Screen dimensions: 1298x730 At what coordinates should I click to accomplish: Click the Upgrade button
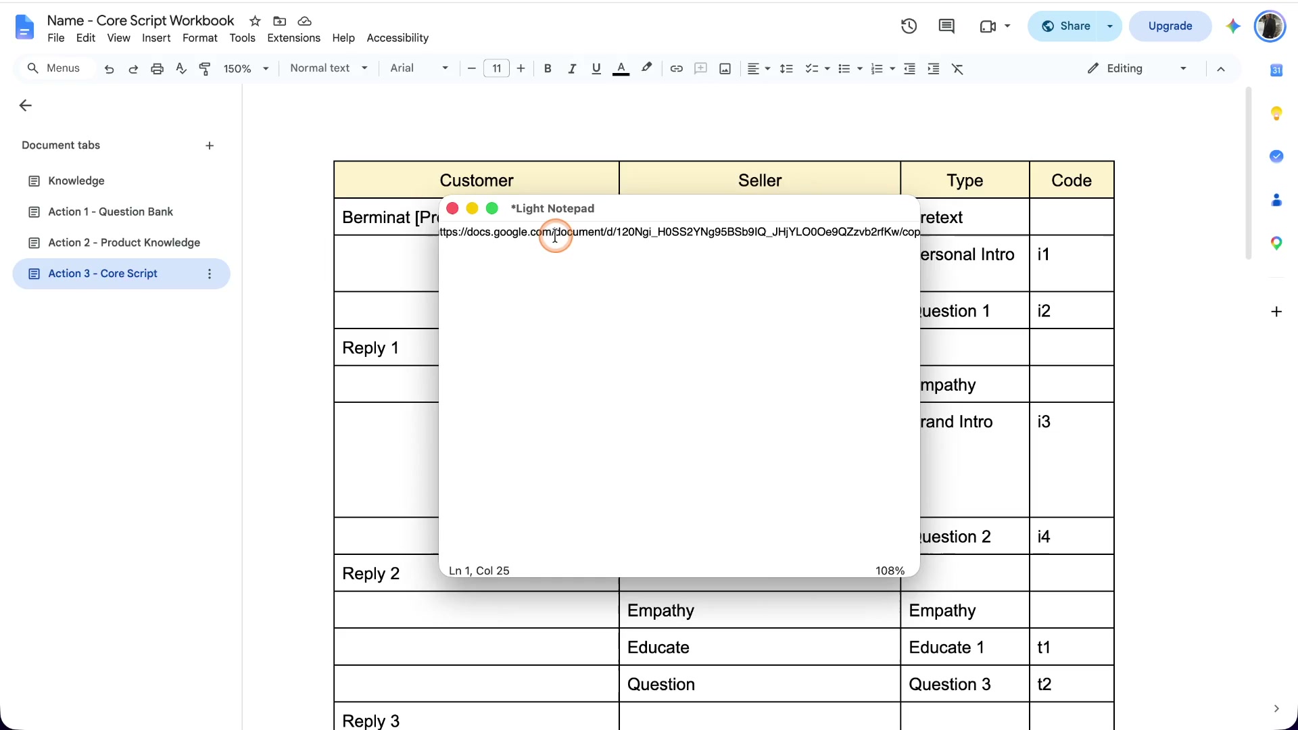click(1170, 26)
